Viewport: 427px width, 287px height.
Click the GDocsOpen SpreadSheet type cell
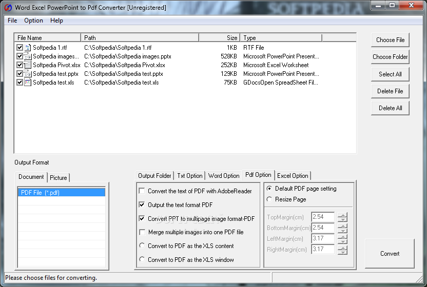pyautogui.click(x=281, y=83)
